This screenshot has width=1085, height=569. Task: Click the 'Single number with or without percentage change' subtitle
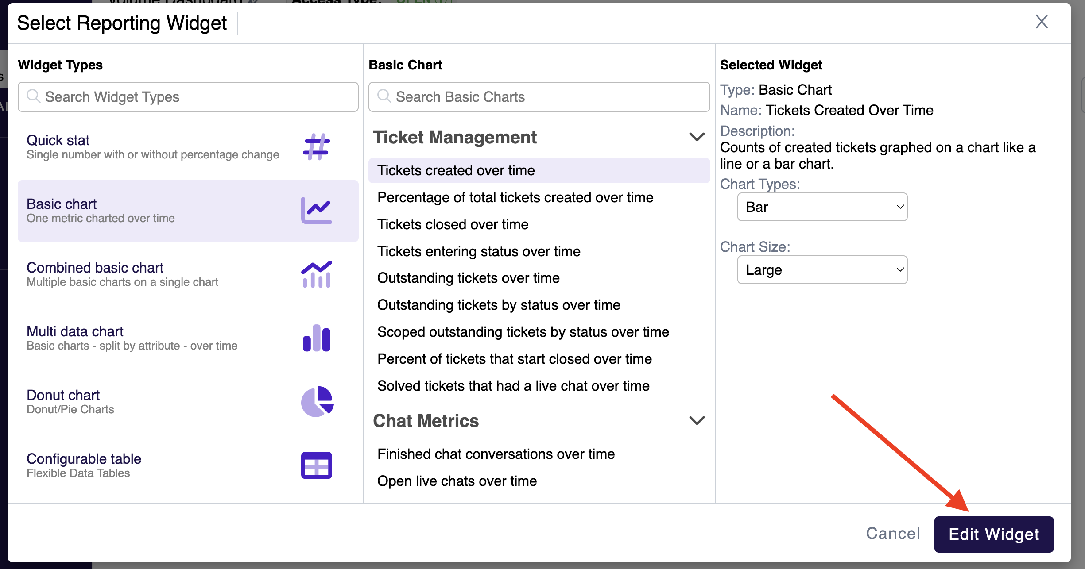pos(153,155)
